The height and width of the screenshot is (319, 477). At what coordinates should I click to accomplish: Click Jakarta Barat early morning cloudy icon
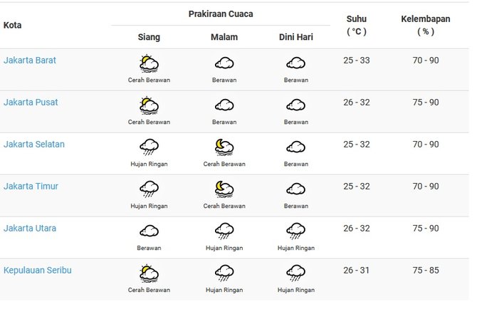[295, 64]
